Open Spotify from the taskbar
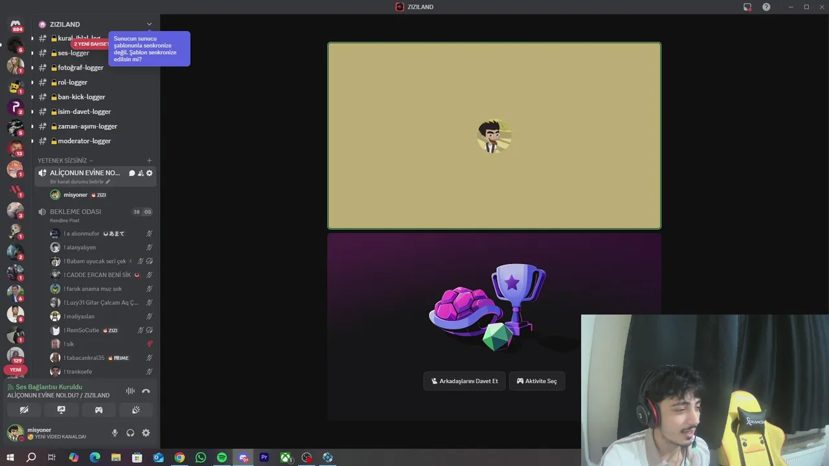The image size is (829, 466). tap(222, 458)
